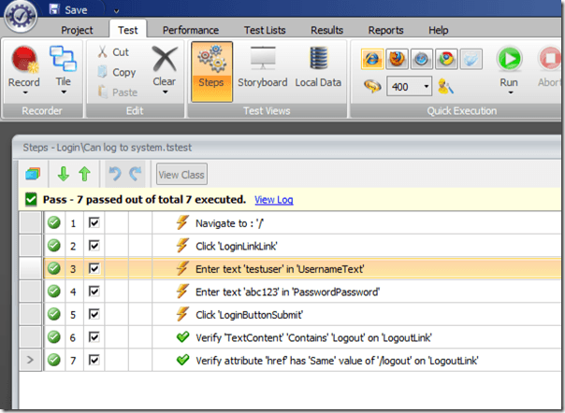This screenshot has height=413, width=565.
Task: Move step down with green arrow
Action: 64,174
